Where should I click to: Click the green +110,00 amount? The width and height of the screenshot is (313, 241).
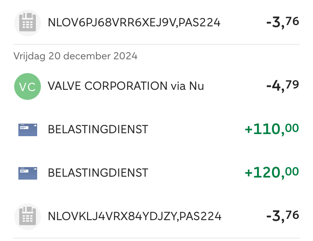[x=272, y=129]
